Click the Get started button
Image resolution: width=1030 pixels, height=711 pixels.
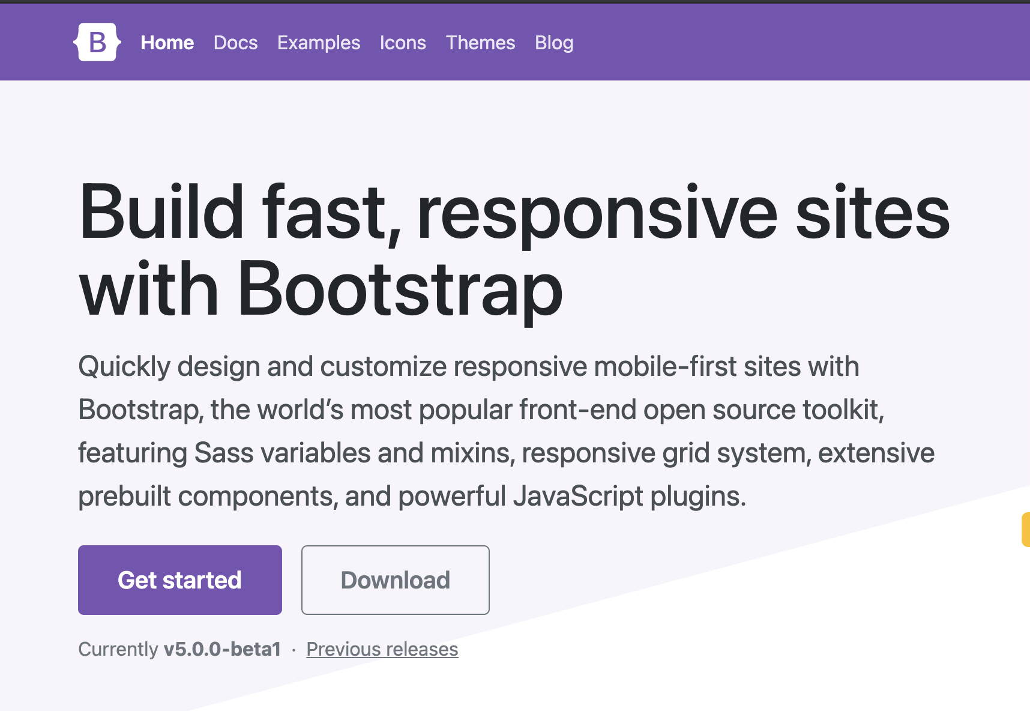click(180, 580)
